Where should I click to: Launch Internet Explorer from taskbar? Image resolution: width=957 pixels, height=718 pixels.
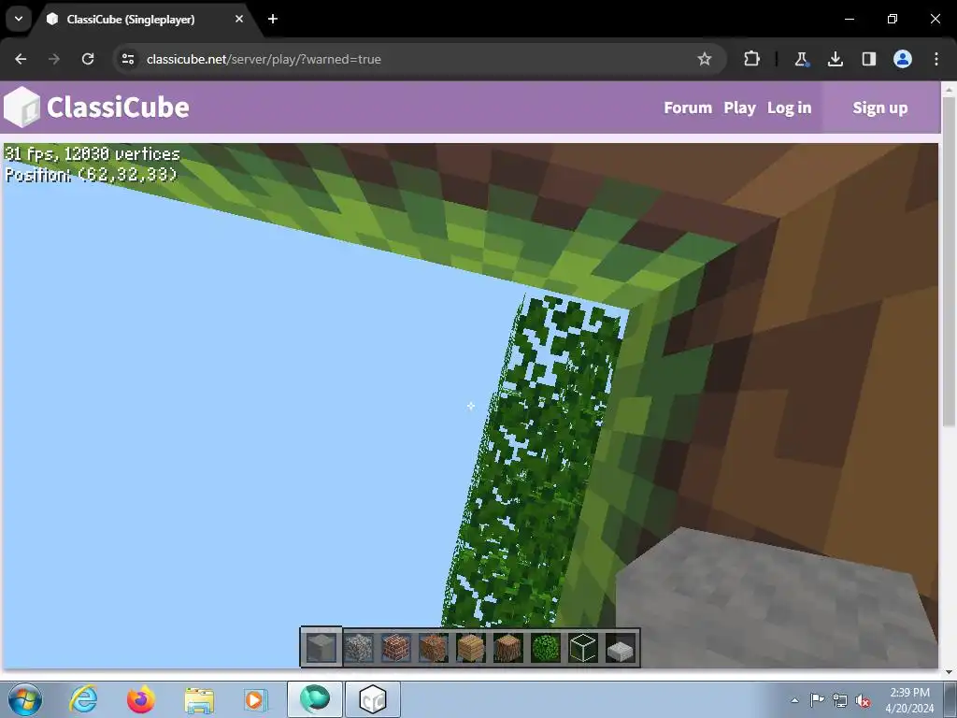(83, 699)
